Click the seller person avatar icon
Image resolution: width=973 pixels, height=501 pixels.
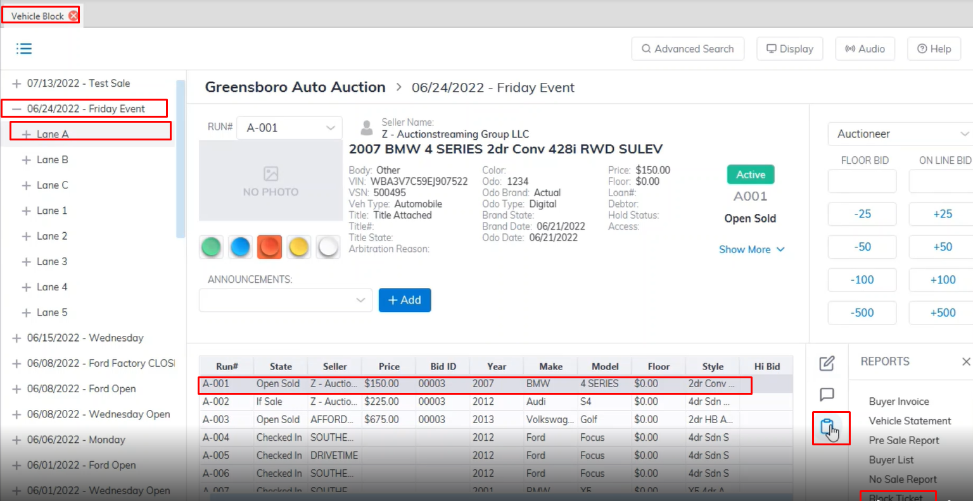(366, 128)
